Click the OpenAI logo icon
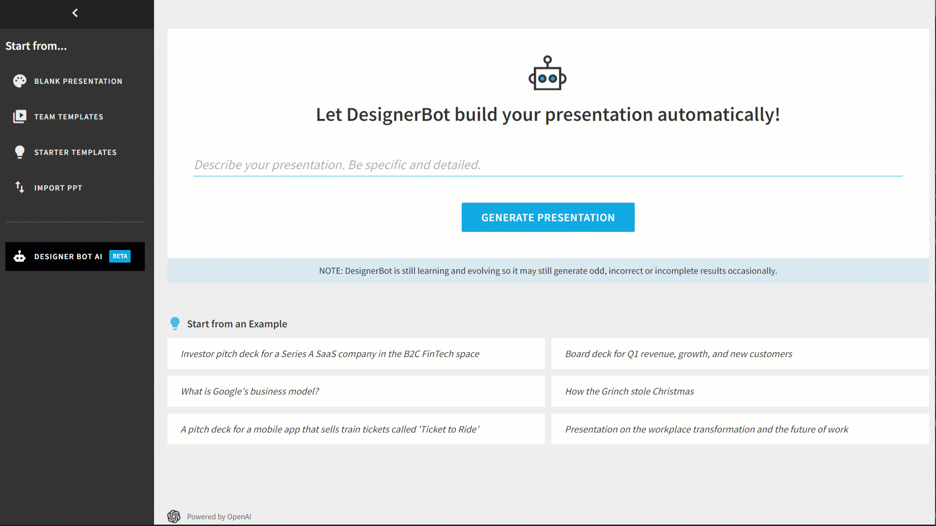The image size is (936, 526). click(x=174, y=516)
